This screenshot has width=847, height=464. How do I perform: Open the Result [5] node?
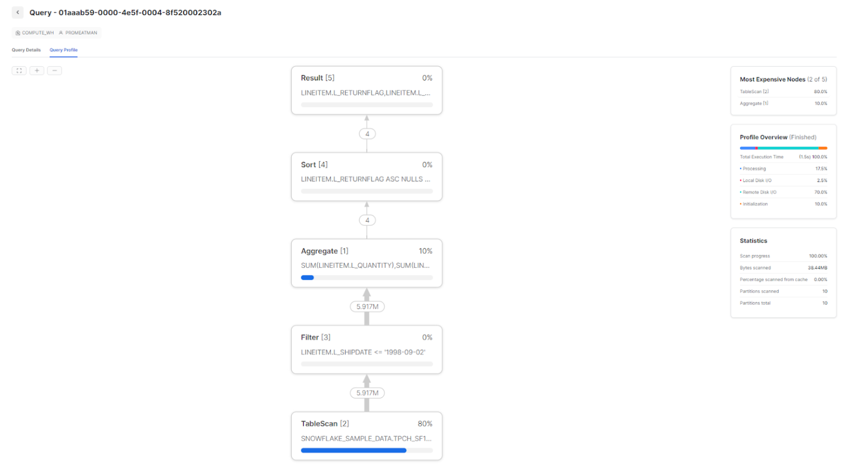point(366,90)
